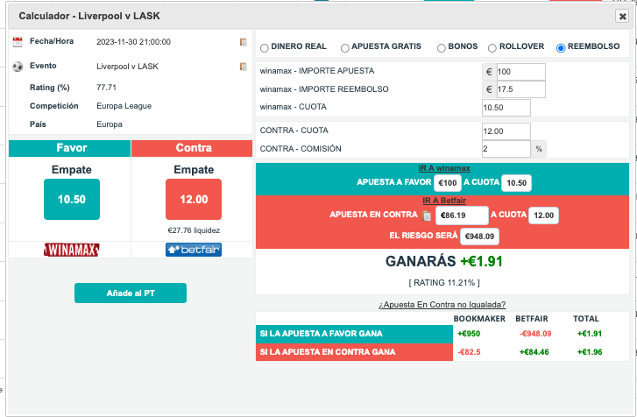Image resolution: width=637 pixels, height=417 pixels.
Task: Click the €86.19 lay stake field
Action: [462, 216]
